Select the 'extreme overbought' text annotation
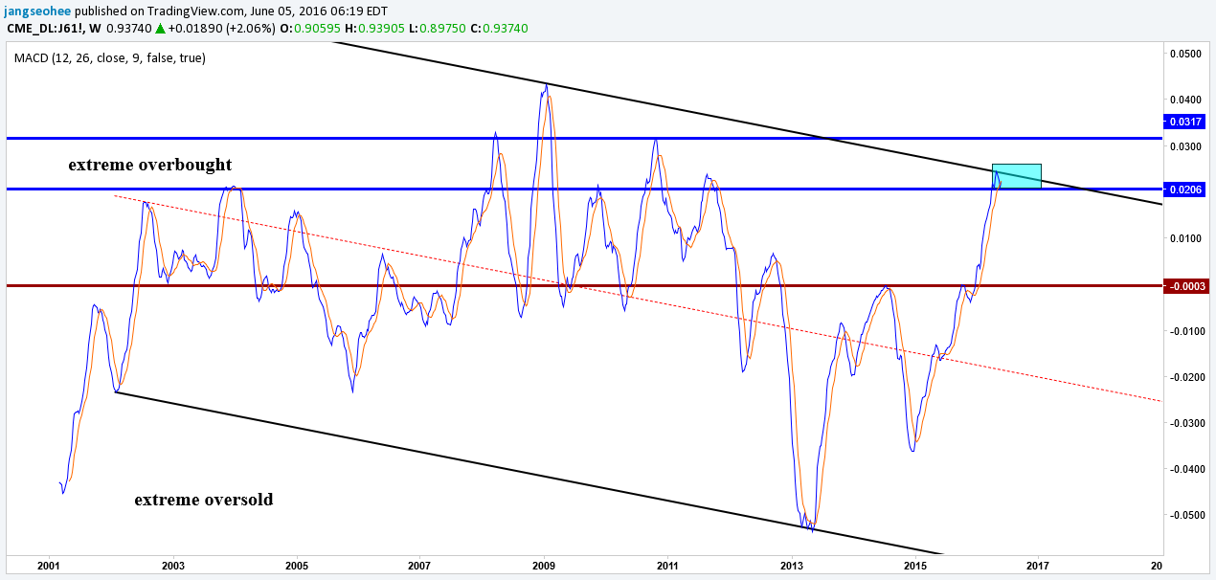The image size is (1216, 580). pos(149,165)
